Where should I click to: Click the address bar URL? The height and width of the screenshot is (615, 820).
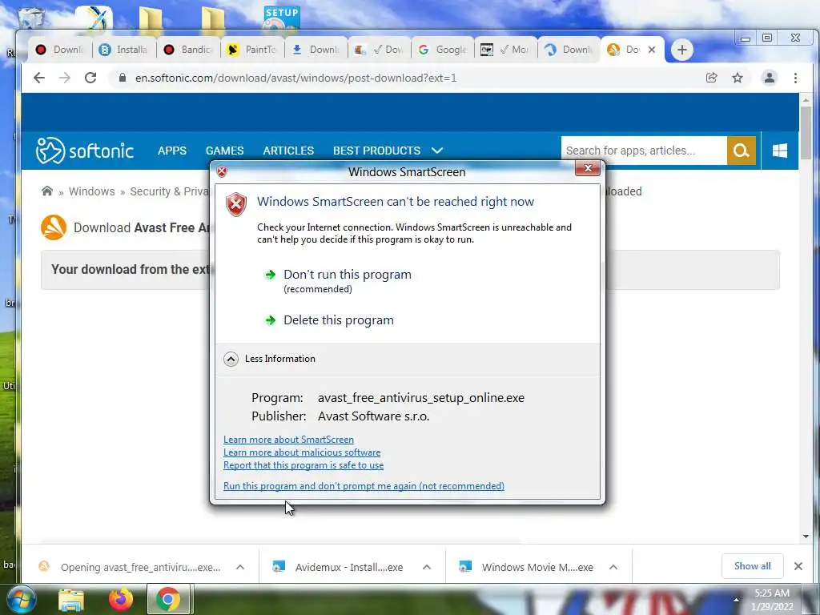coord(296,78)
